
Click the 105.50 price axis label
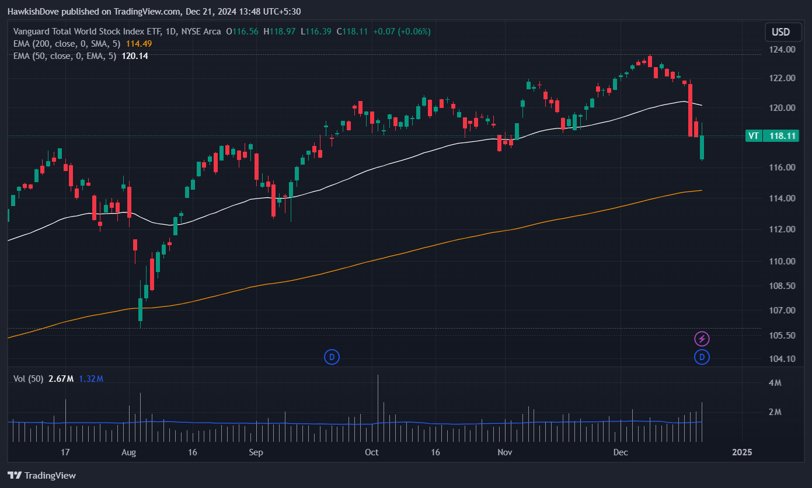[x=782, y=336]
